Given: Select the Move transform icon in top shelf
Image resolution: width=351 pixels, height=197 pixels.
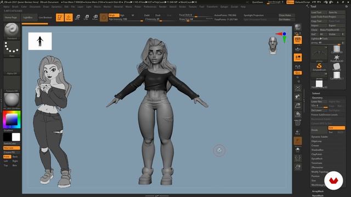Looking at the screenshot, I should pos(77,18).
